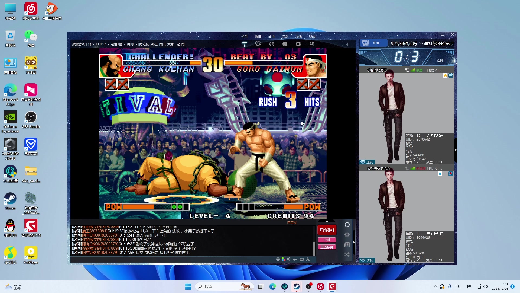Open the news/document list icon
This screenshot has height=293, width=520.
coord(347,245)
